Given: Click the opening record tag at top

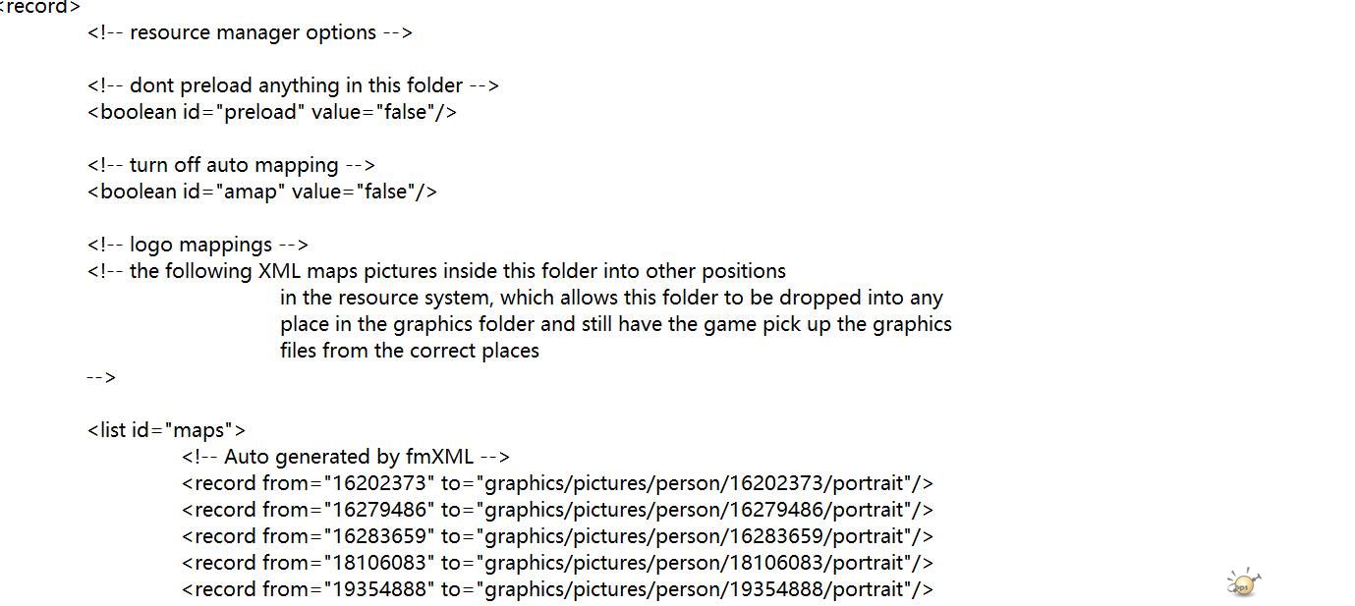Looking at the screenshot, I should coord(39,7).
